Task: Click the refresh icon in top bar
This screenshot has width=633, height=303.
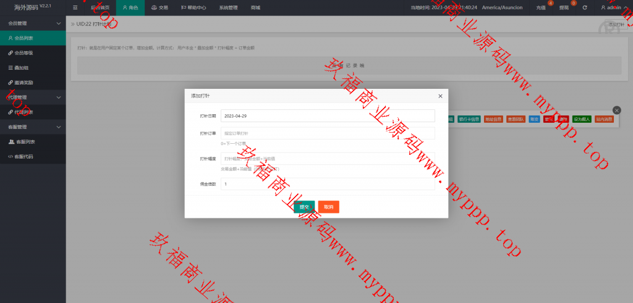Action: coord(584,8)
